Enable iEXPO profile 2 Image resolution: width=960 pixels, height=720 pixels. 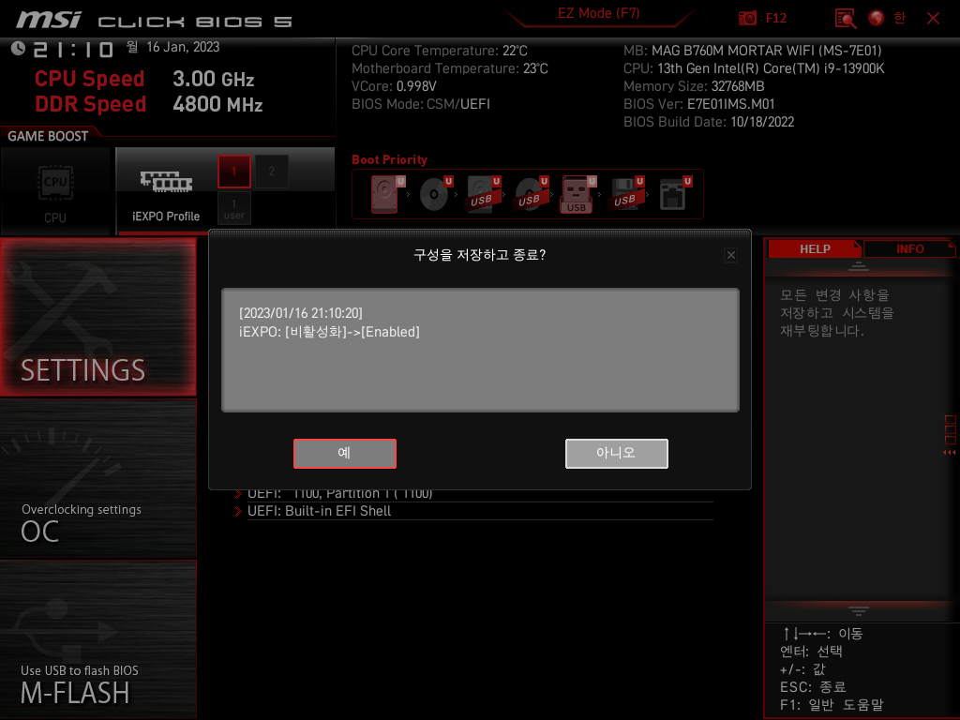[272, 172]
